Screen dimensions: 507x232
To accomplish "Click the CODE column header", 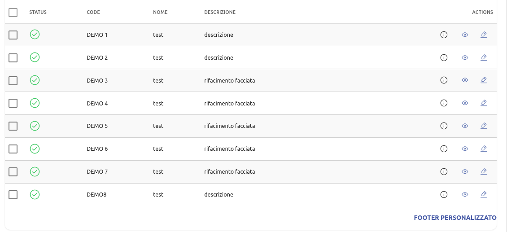I will pyautogui.click(x=93, y=13).
